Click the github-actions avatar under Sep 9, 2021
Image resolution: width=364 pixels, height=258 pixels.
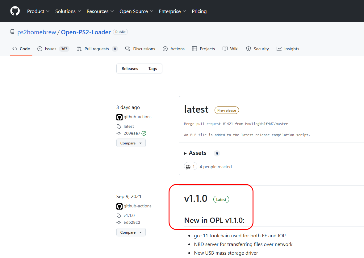click(119, 206)
